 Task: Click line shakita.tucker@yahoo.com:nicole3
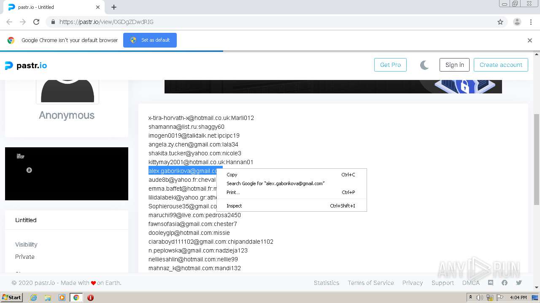point(195,153)
